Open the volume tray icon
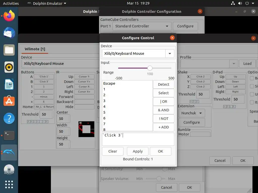The image size is (258, 193). [240, 3]
